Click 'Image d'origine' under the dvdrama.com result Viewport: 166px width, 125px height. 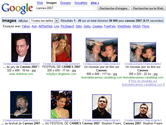click(12, 64)
